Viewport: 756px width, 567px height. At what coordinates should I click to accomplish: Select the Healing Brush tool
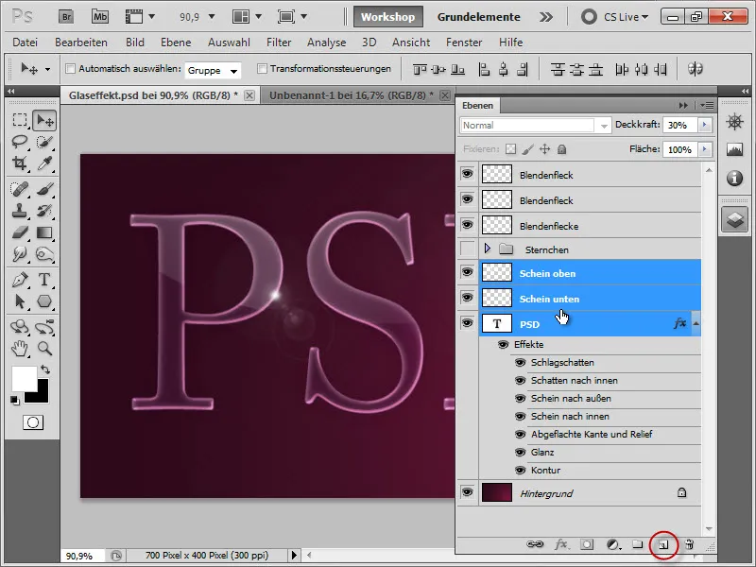[x=20, y=189]
